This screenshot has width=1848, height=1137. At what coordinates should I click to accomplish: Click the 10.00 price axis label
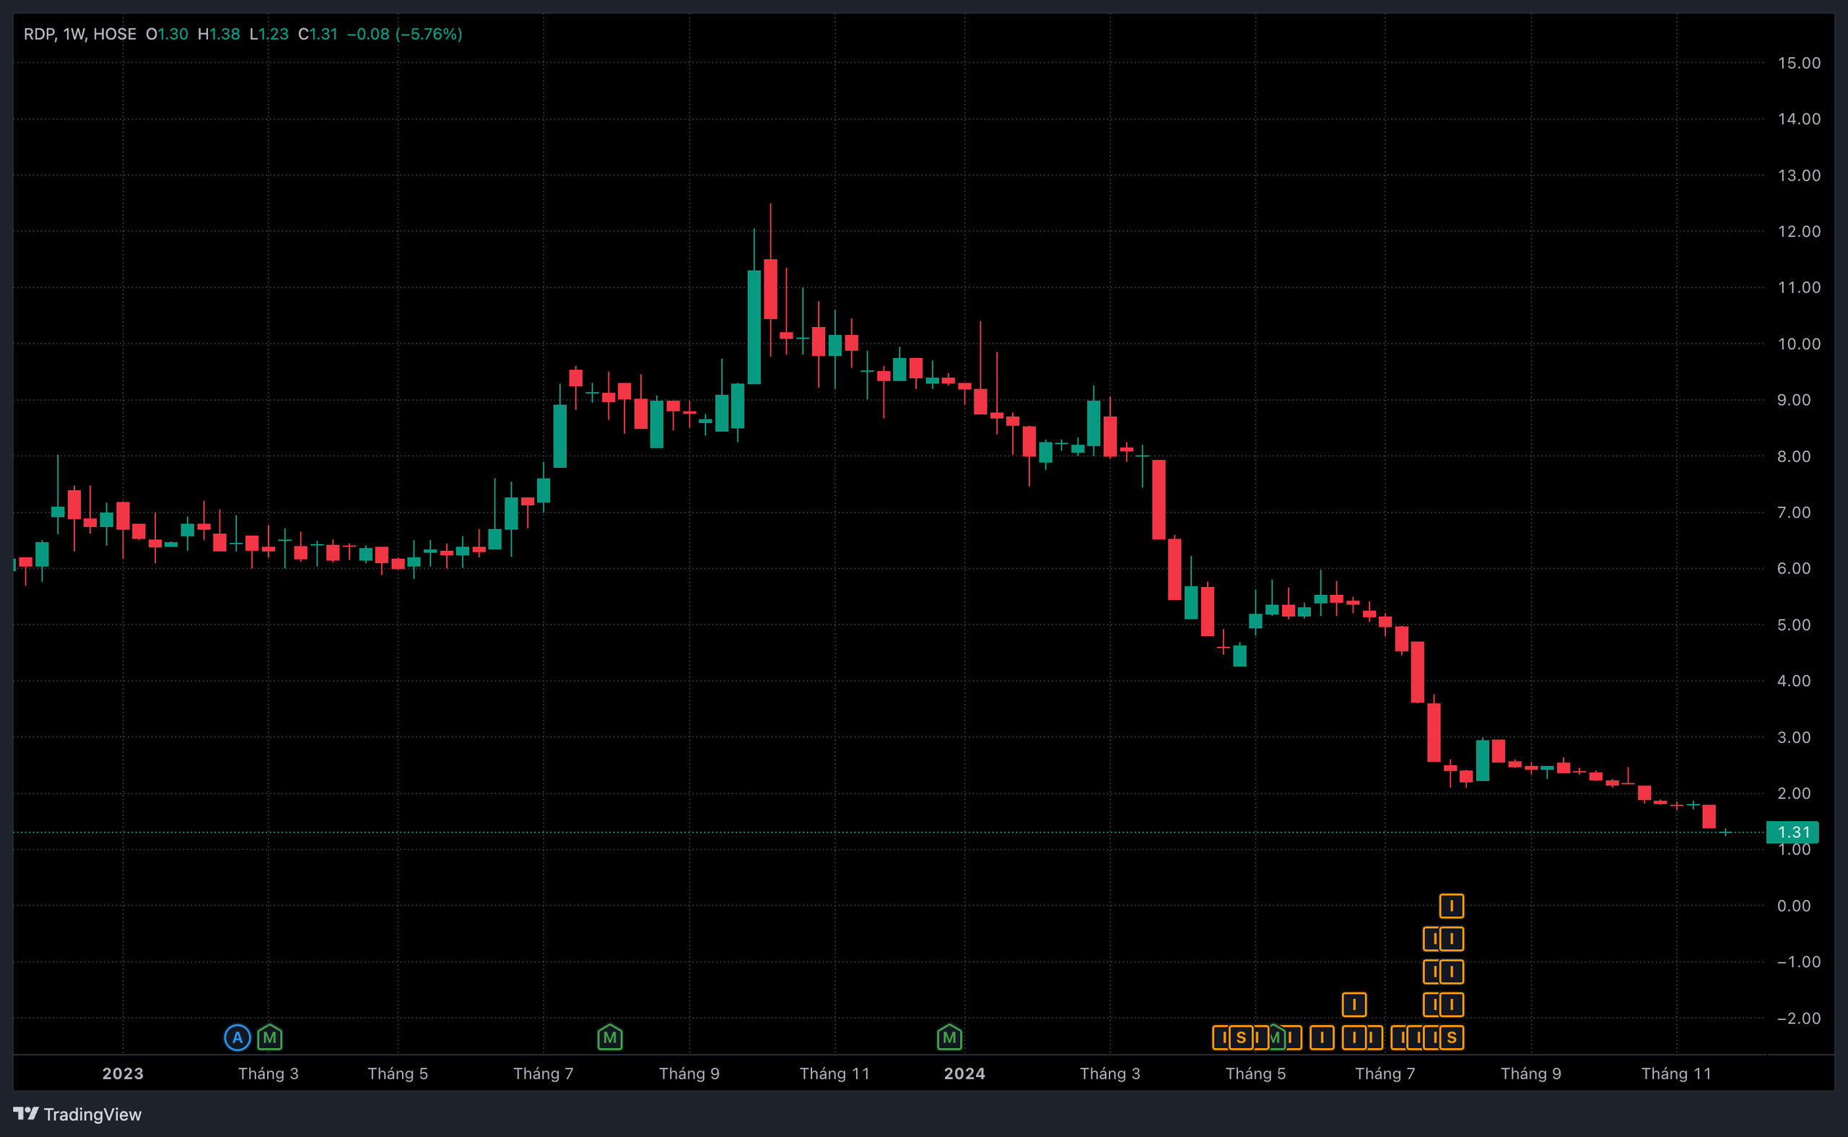(x=1799, y=344)
